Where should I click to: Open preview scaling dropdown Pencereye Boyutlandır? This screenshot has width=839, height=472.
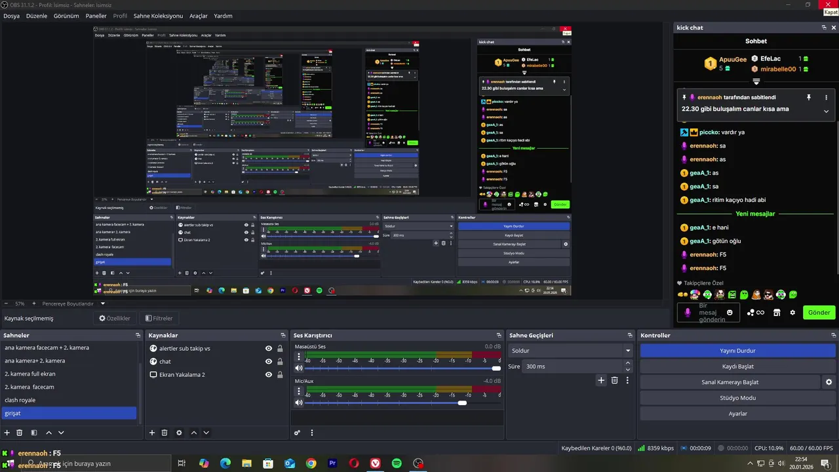click(x=103, y=304)
